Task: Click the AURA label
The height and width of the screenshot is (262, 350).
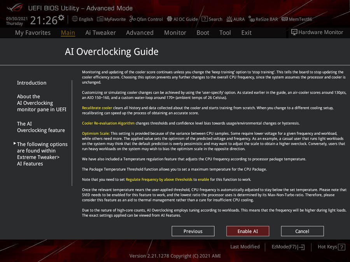Action: [x=239, y=19]
